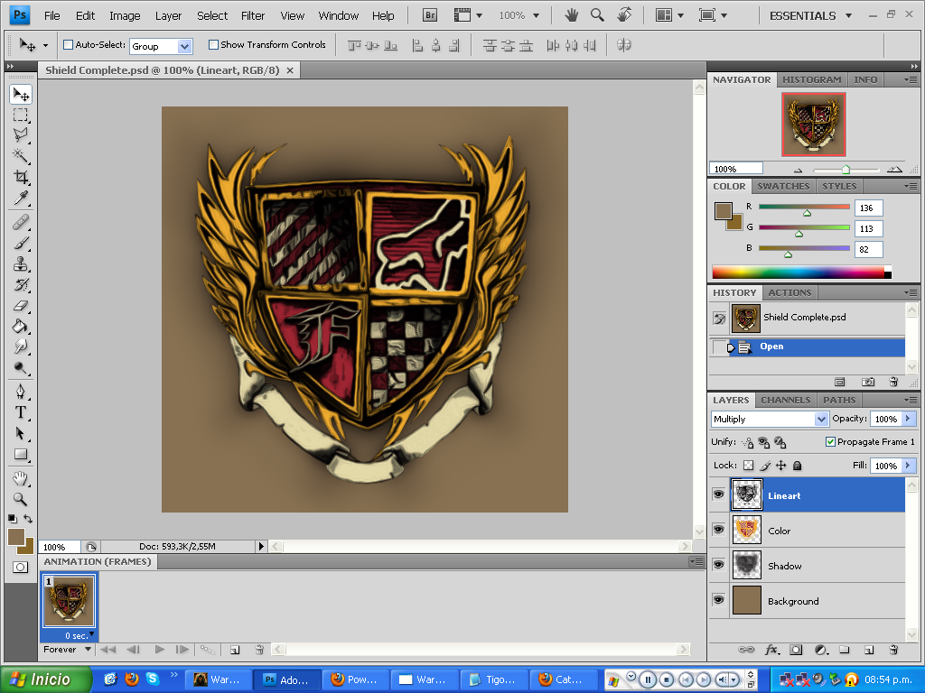
Task: Switch to the Actions tab
Action: pyautogui.click(x=790, y=293)
